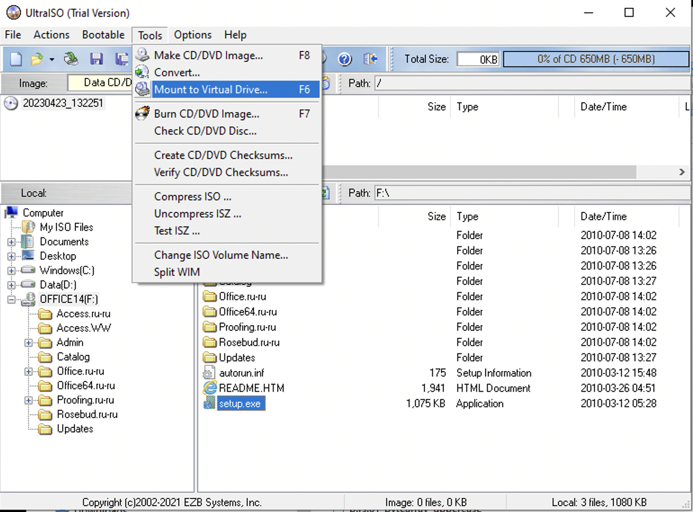Select Mount to Virtual Drive menu item
Viewport: 693px width, 512px height.
coord(211,90)
